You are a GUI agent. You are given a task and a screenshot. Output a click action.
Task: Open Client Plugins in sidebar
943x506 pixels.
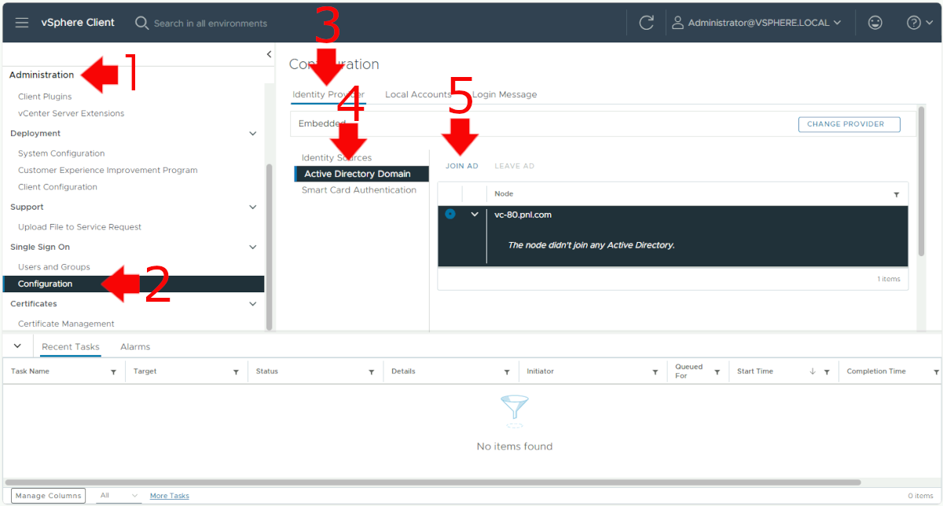tap(45, 97)
